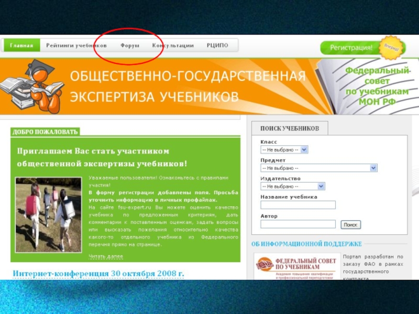Screen dimensions: 419x314
Task: Follow the Читать далее link
Action: [106, 256]
